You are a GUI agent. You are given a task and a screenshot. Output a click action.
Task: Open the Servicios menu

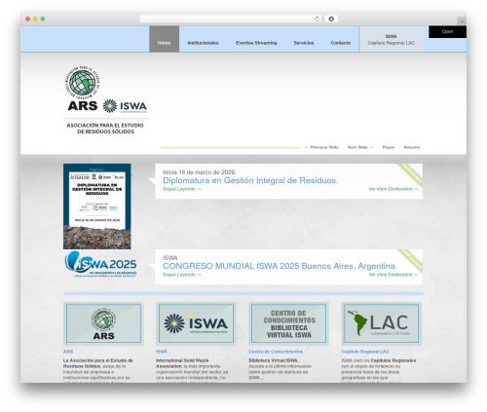coord(304,43)
